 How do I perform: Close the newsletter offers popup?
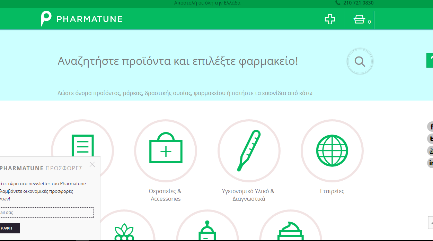coord(92,164)
